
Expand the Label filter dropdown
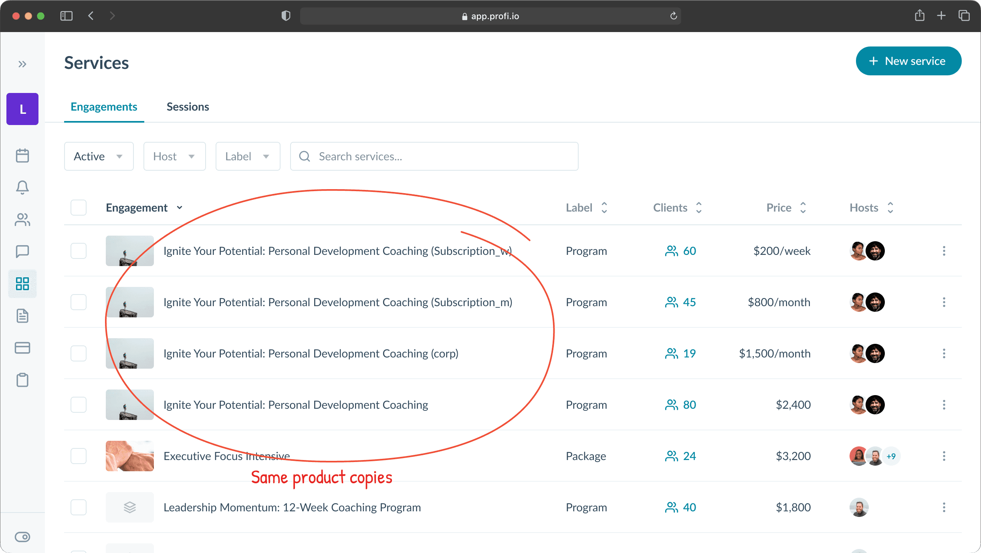[248, 156]
